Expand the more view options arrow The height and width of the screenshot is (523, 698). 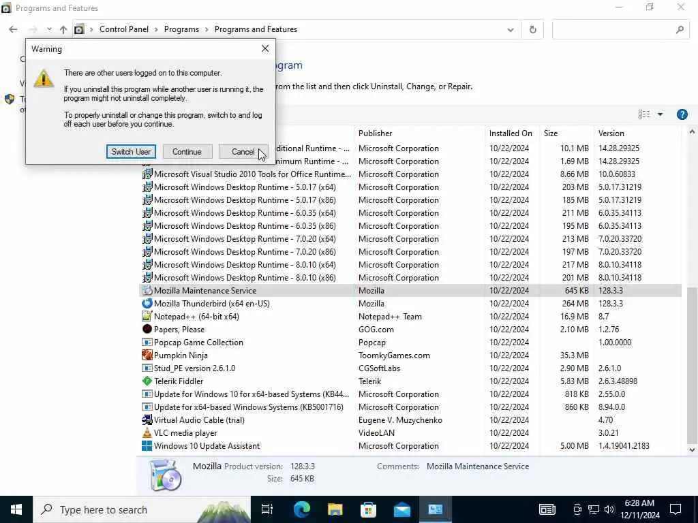coord(660,114)
